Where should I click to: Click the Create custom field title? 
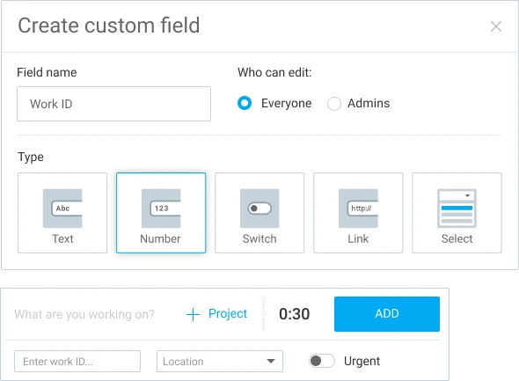tap(109, 26)
